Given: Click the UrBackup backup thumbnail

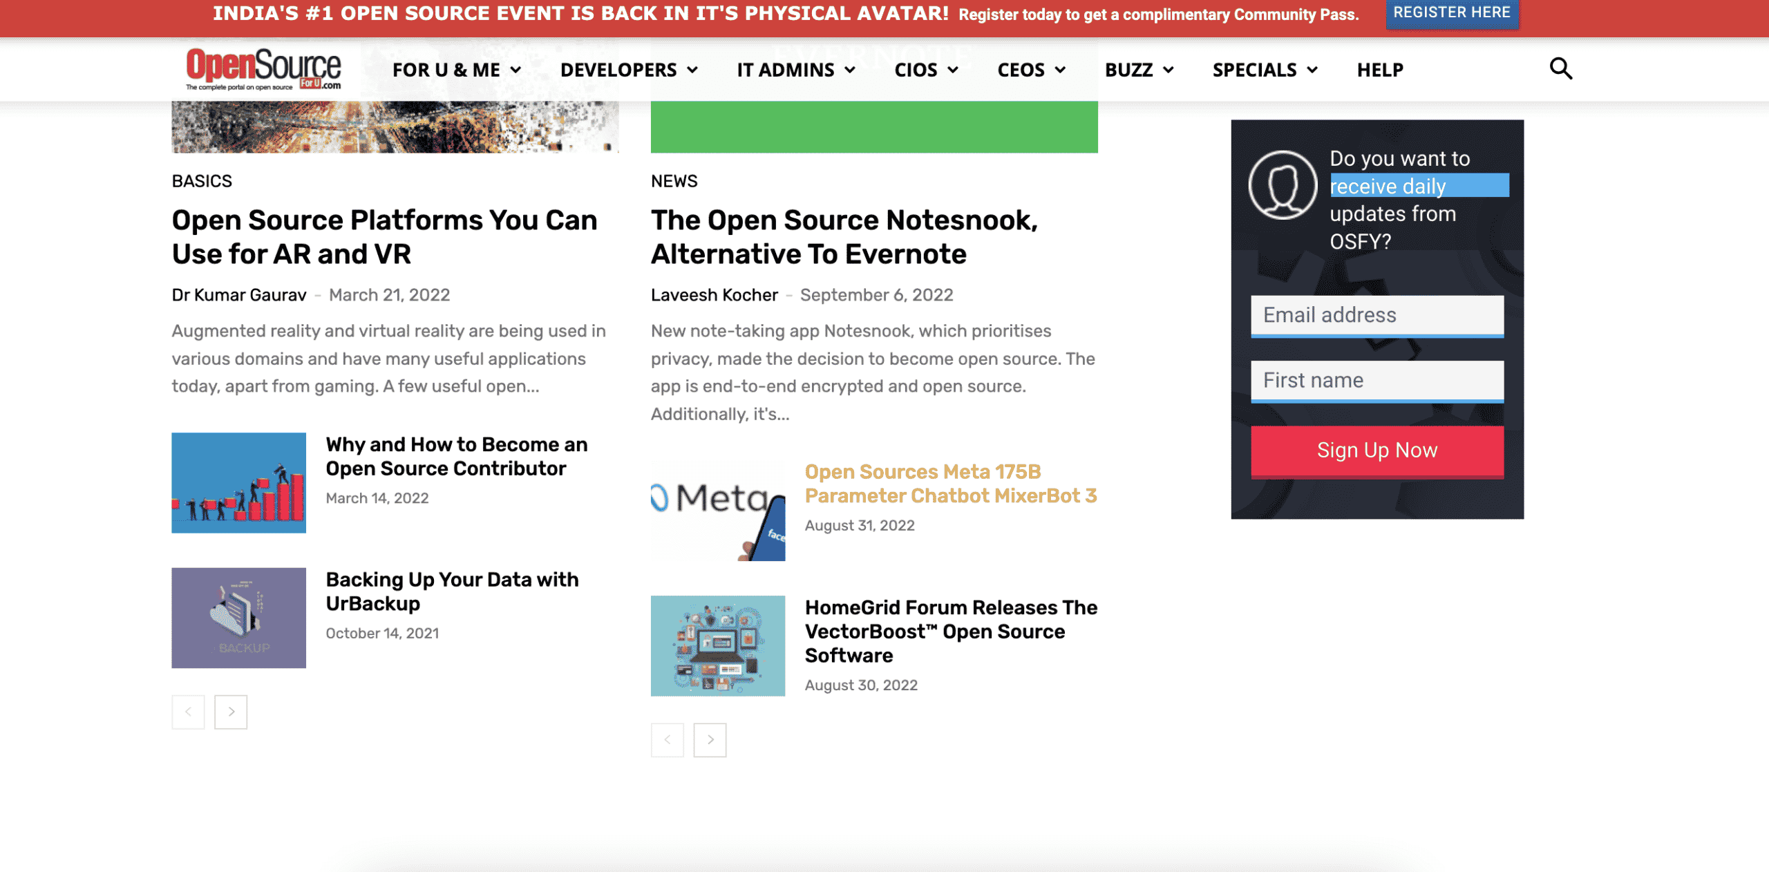Looking at the screenshot, I should pos(239,618).
